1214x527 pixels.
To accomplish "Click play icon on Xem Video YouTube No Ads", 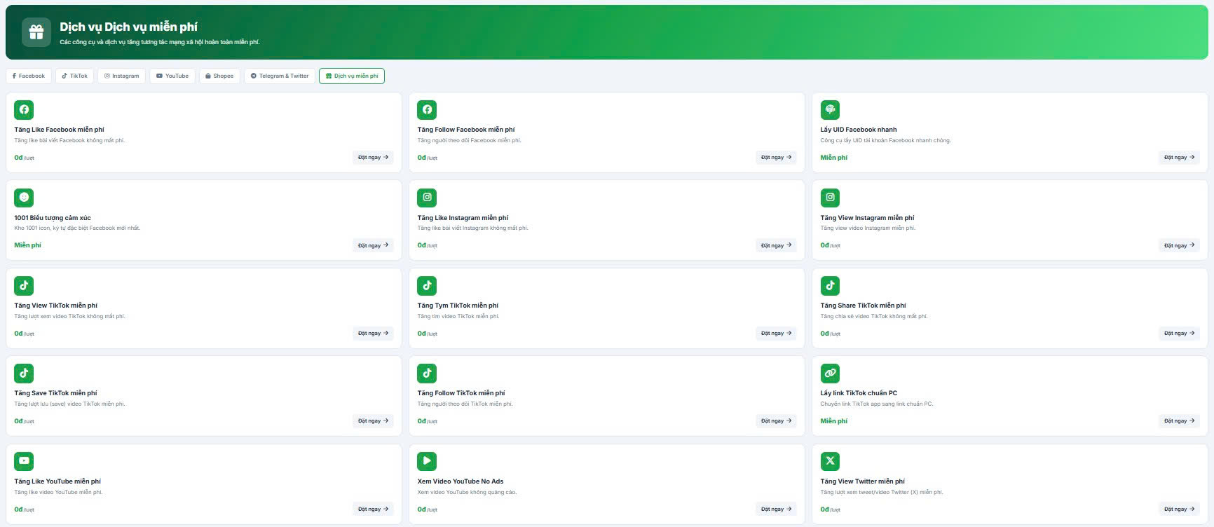I will tap(427, 461).
